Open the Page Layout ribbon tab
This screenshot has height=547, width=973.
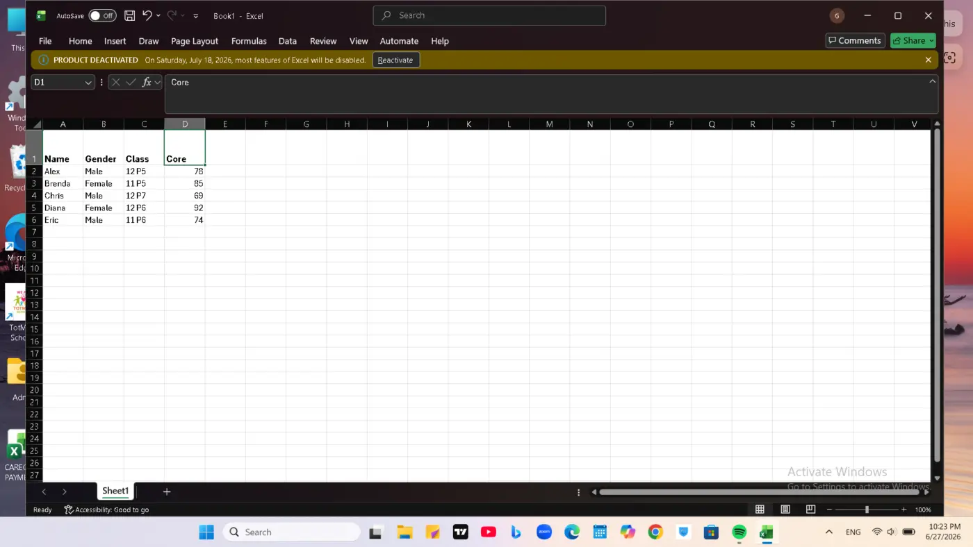195,41
